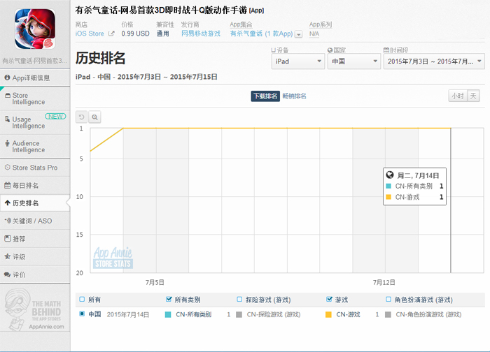Viewport: 490px width, 352px height.
Task: Click the 2015年7月14日 date in legend
Action: pyautogui.click(x=128, y=314)
